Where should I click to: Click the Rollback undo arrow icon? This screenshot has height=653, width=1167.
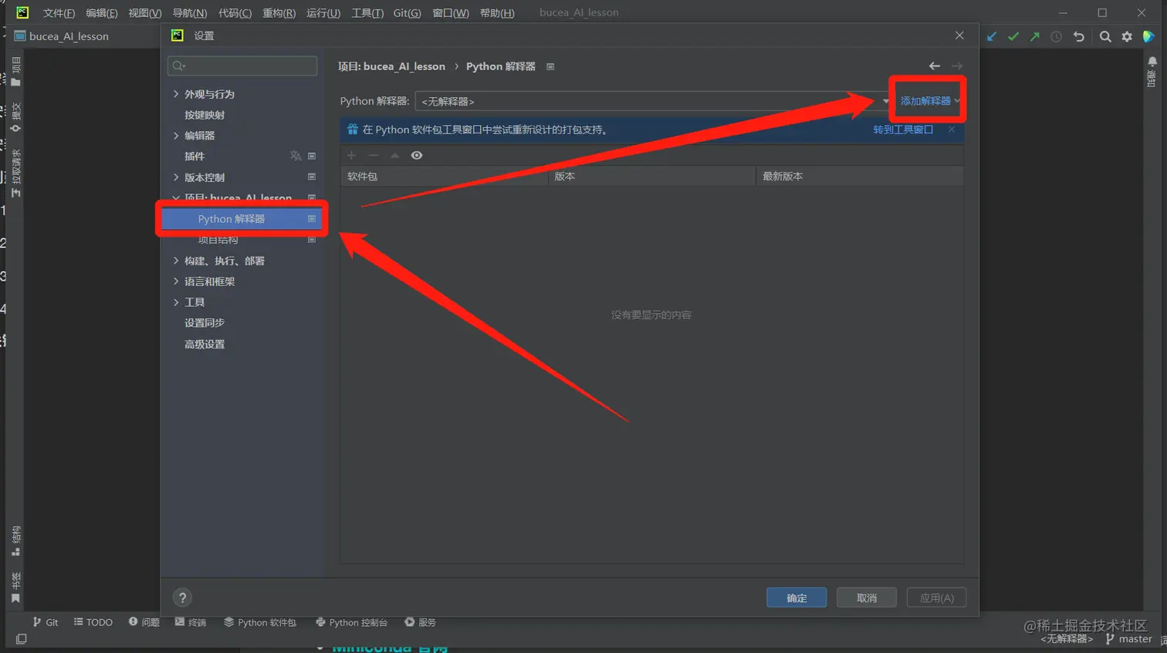tap(1078, 36)
